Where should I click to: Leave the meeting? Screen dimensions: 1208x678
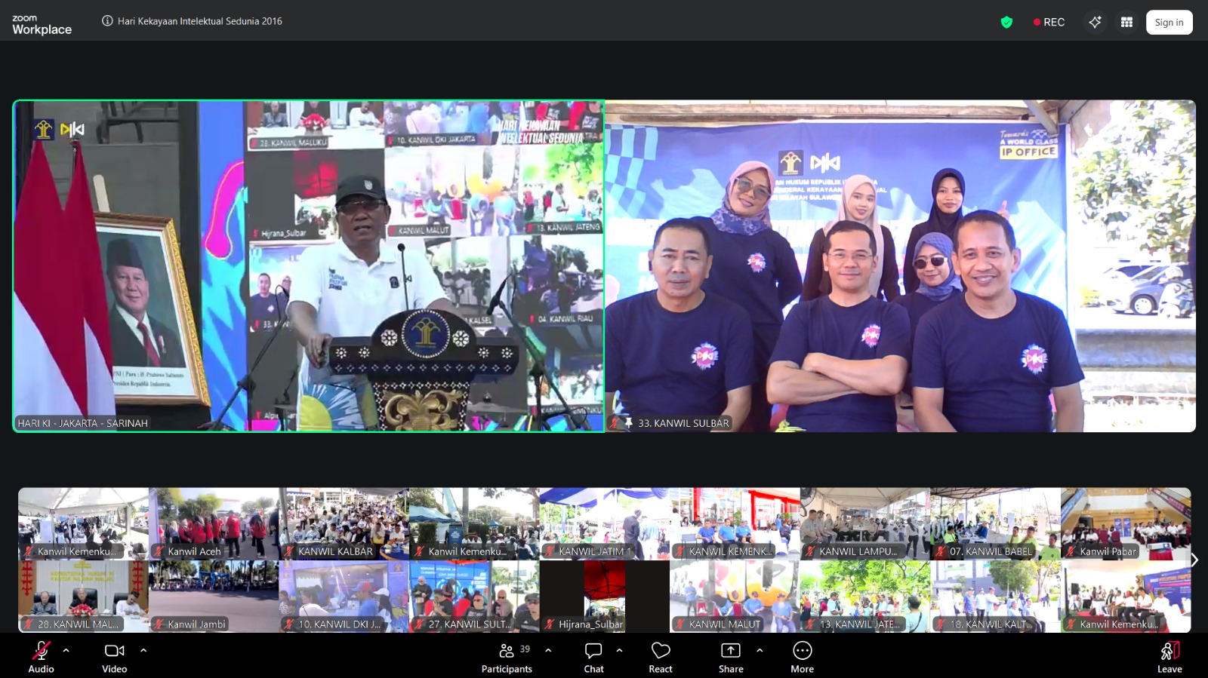pyautogui.click(x=1169, y=657)
